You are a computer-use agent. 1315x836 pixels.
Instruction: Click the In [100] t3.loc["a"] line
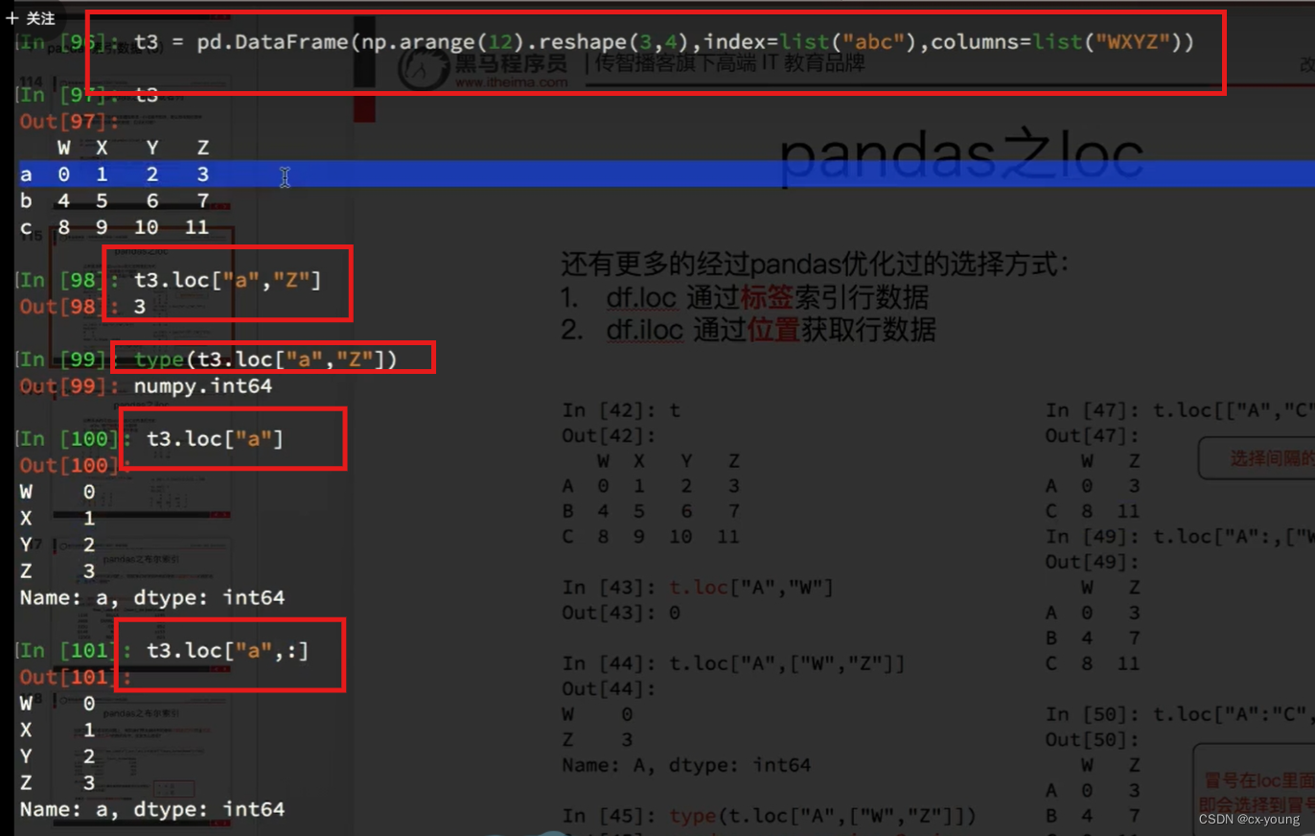pos(150,439)
